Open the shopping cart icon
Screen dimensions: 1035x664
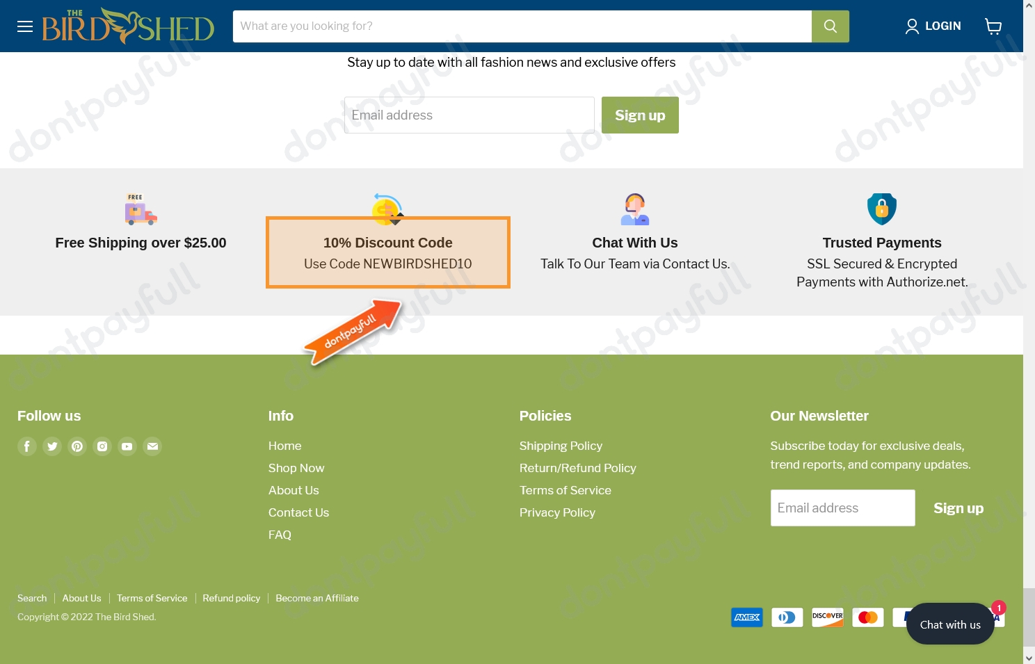(x=993, y=26)
